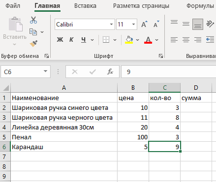
Task: Click the decrease indent icon
Action: tap(210, 40)
